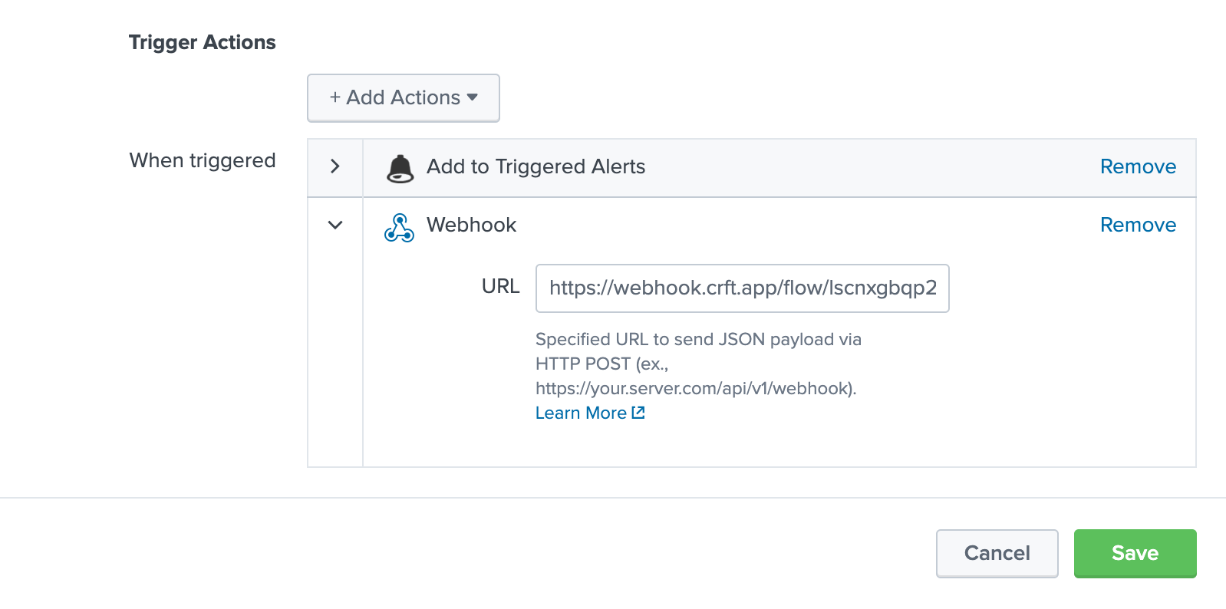Select the Add to Triggered Alerts title
Image resolution: width=1226 pixels, height=609 pixels.
click(536, 166)
